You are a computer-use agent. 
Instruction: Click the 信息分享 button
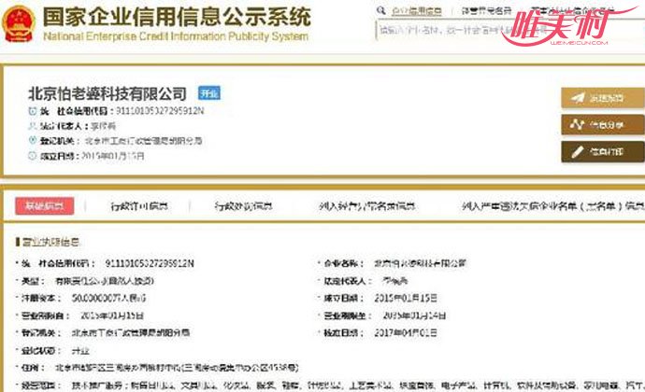[x=603, y=124]
